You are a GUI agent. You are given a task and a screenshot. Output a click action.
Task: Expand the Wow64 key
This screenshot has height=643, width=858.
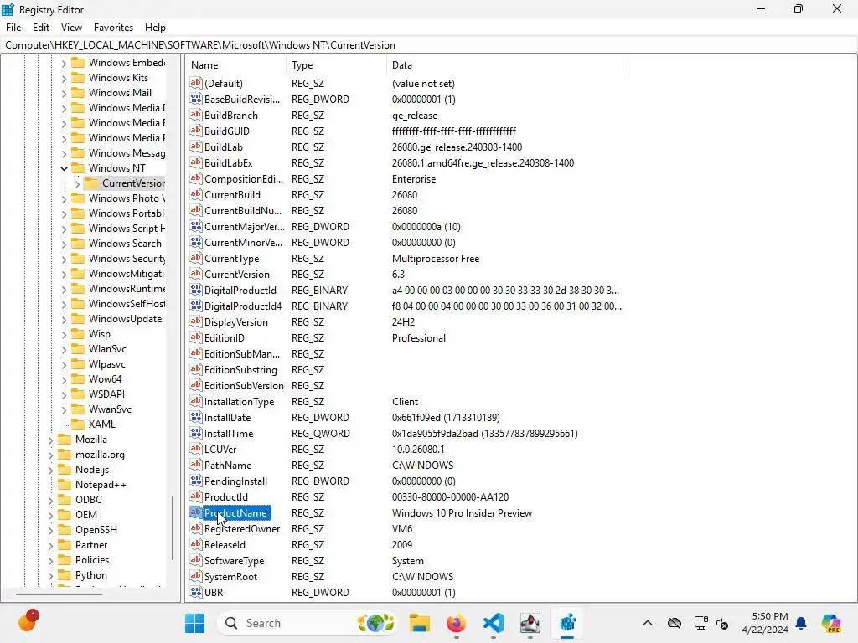[x=64, y=379]
